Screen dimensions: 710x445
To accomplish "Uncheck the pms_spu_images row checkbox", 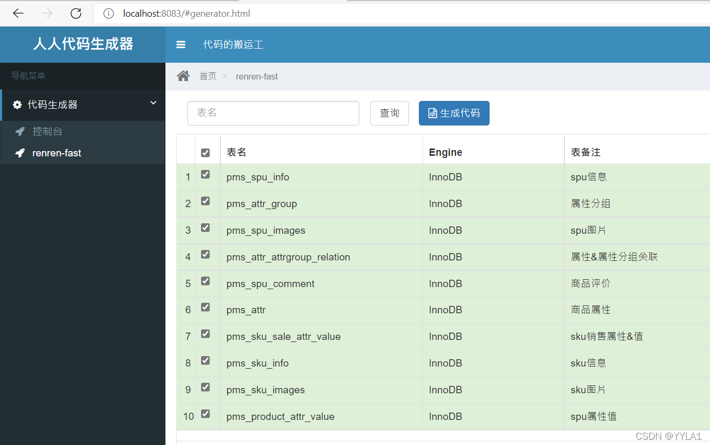I will pos(205,227).
